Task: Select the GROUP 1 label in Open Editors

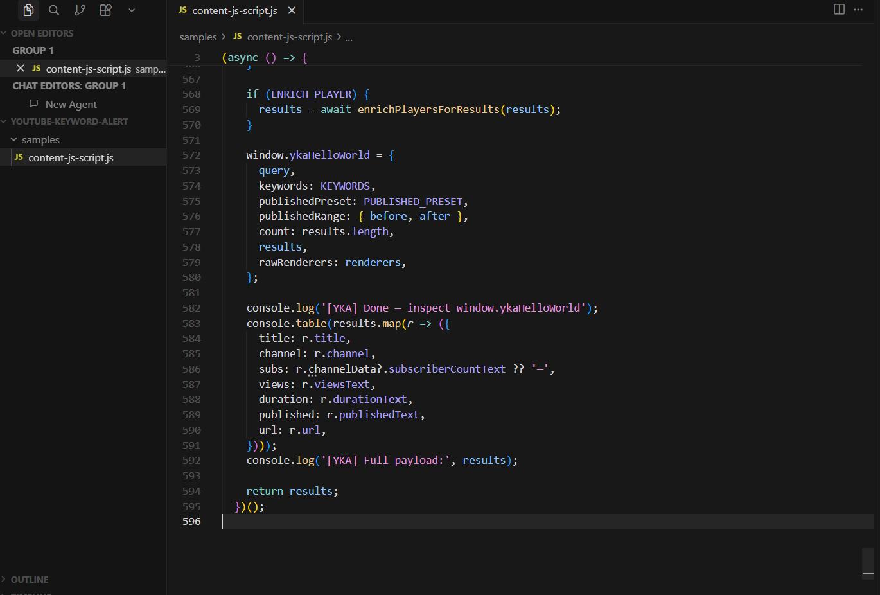Action: point(33,50)
